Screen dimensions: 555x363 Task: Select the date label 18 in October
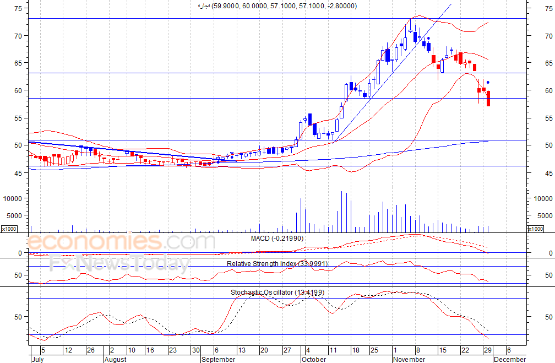[x=356, y=350]
